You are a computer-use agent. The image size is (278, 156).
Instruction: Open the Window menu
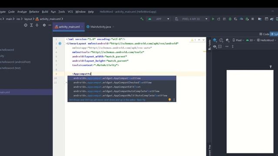click(80, 12)
